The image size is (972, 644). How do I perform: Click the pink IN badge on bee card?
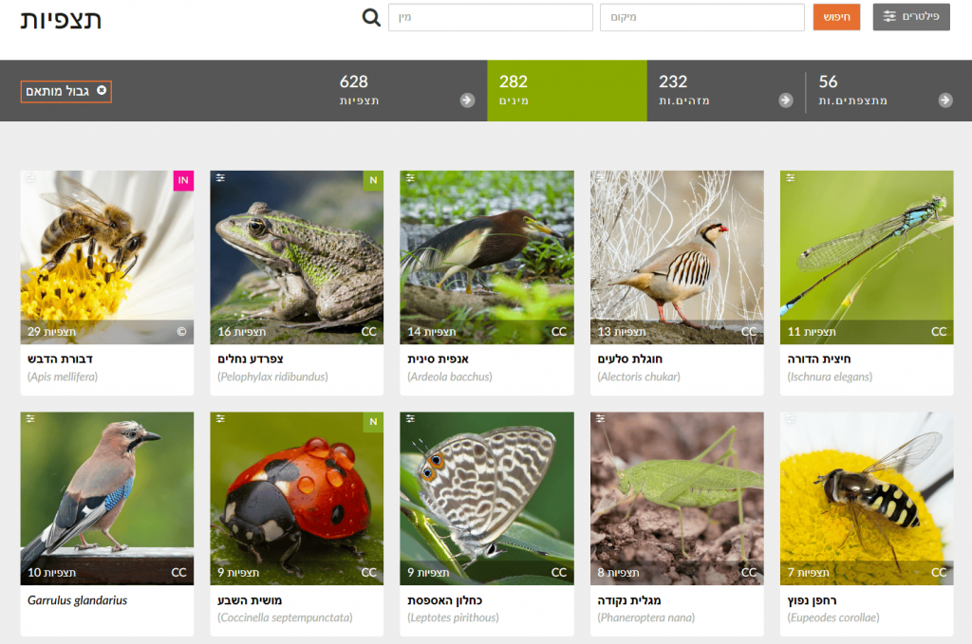click(183, 180)
